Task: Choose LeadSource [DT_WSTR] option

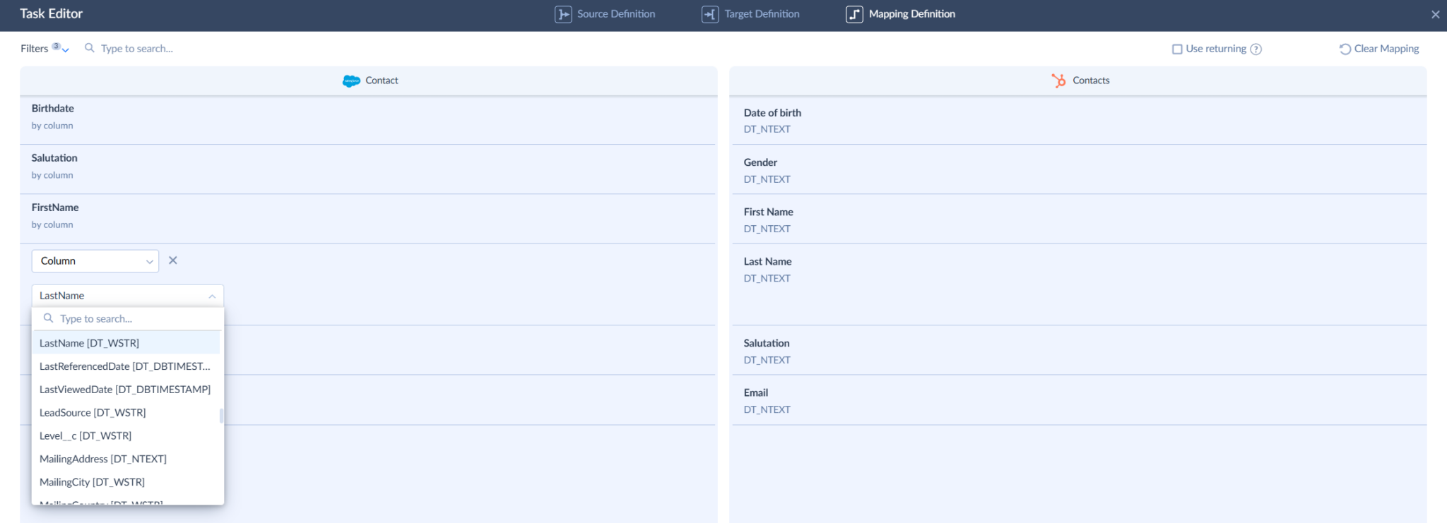Action: point(93,413)
